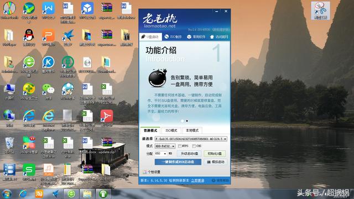This screenshot has width=354, height=199.
Task: Select the 普通模式 mode tab
Action: point(150,130)
